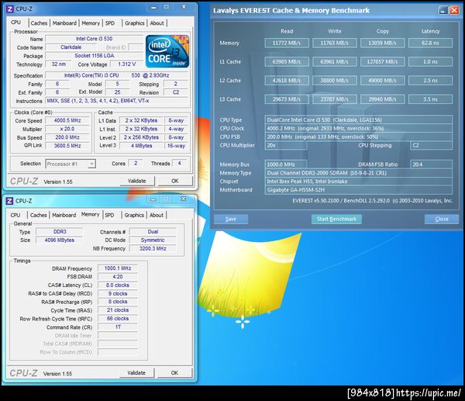This screenshot has width=465, height=401.
Task: Minimize the EVEREST benchmark window
Action: point(443,10)
